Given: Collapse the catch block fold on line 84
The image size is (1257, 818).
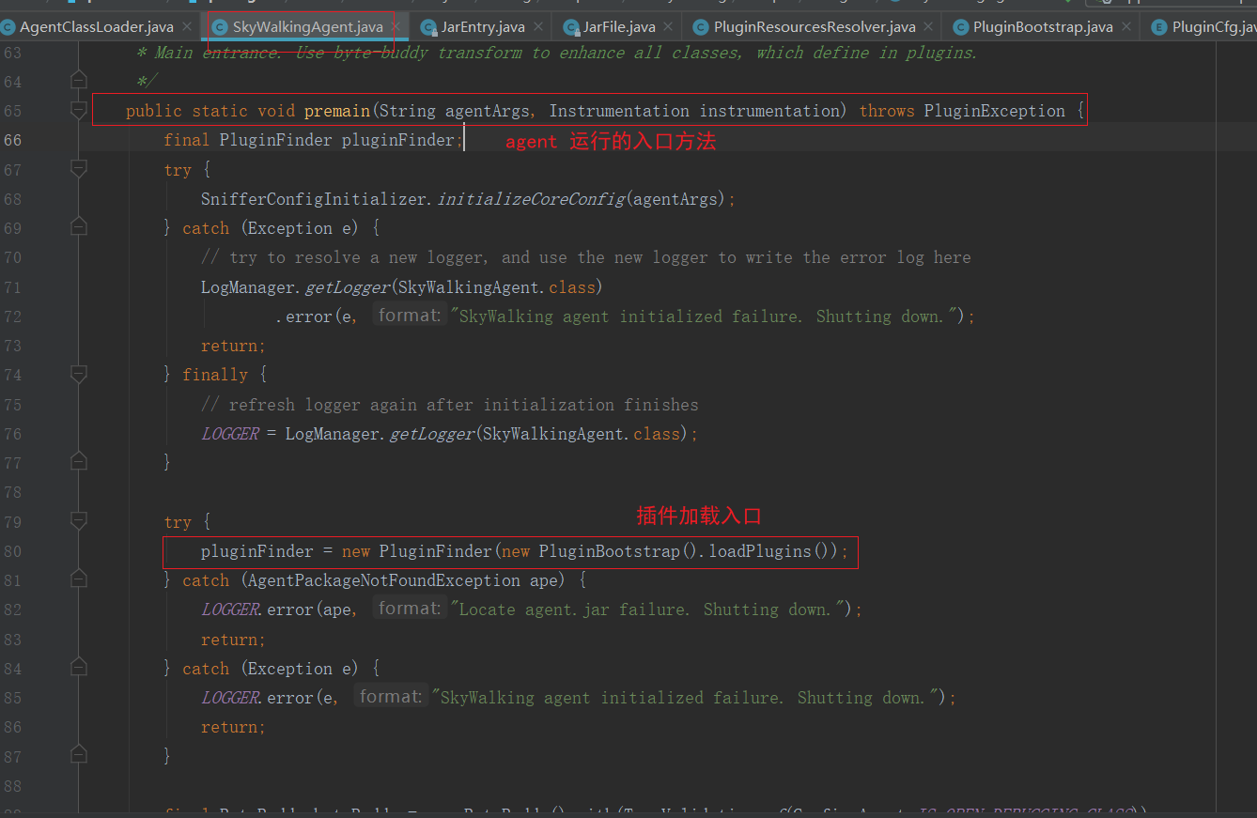Looking at the screenshot, I should pos(78,668).
